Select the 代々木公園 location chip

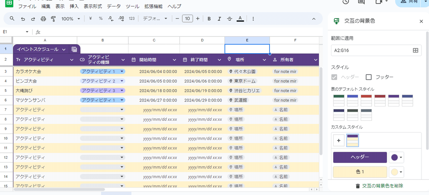point(242,71)
